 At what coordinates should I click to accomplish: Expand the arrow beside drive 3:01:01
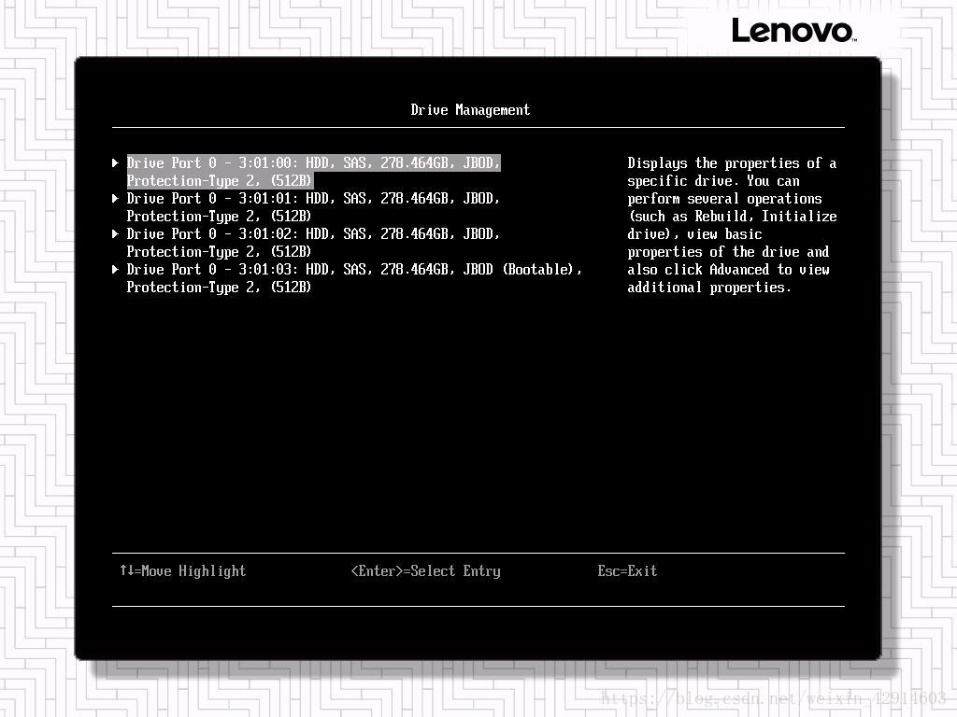(x=115, y=198)
